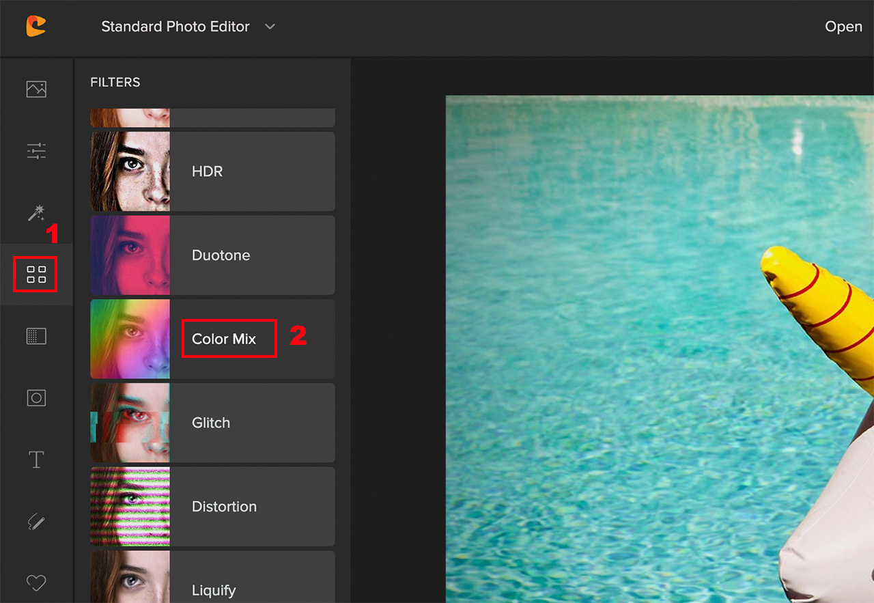The image size is (874, 603).
Task: Open the Text tool with the T icon
Action: (x=36, y=459)
